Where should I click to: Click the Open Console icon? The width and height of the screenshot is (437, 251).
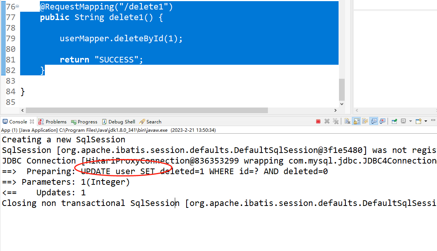418,121
